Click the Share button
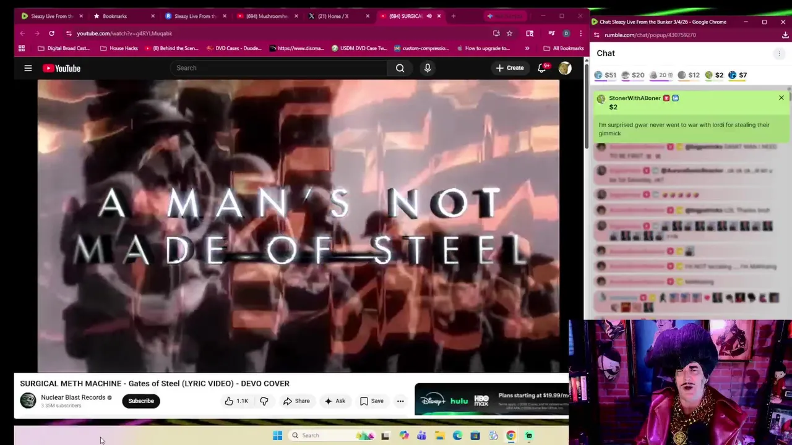 click(296, 401)
